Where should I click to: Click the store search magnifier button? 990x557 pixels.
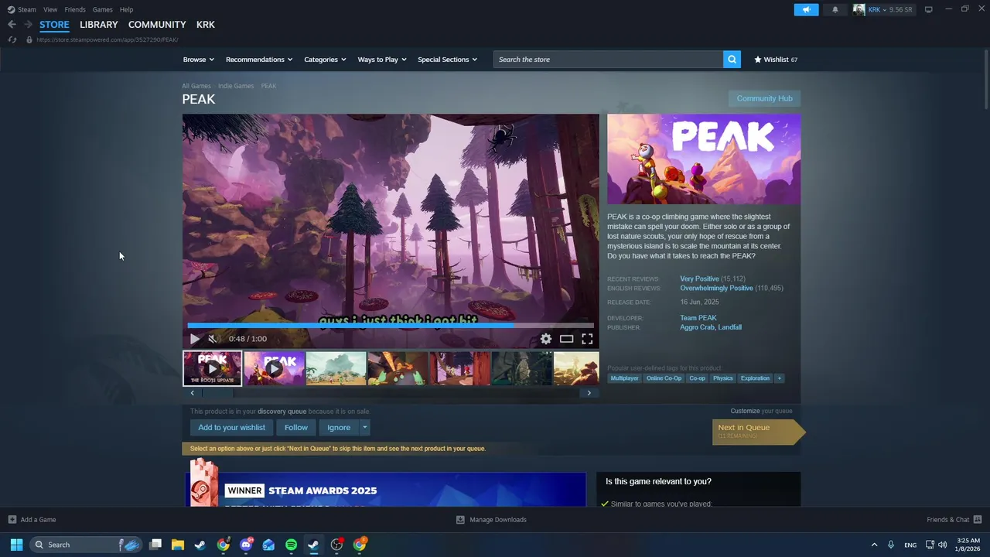(732, 60)
